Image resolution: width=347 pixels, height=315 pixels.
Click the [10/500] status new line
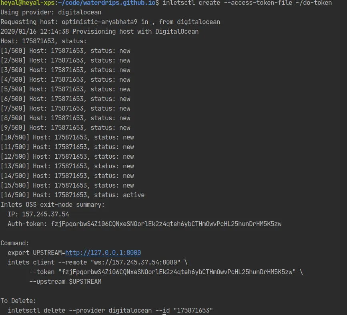(67, 137)
